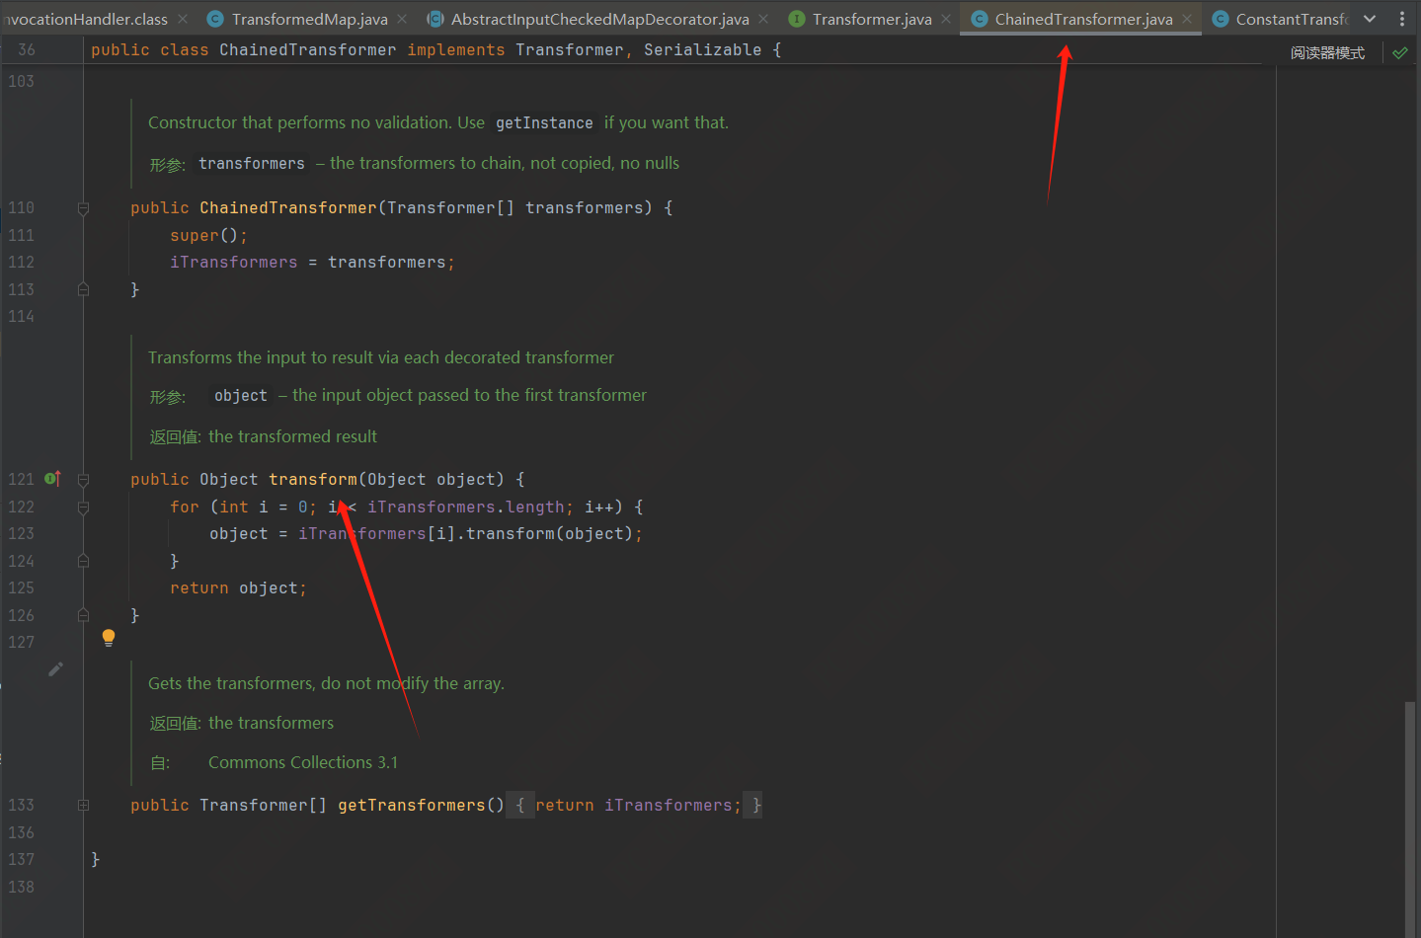This screenshot has width=1421, height=938.
Task: Click the "Commons Collections 3.1" doc text
Action: tap(303, 762)
